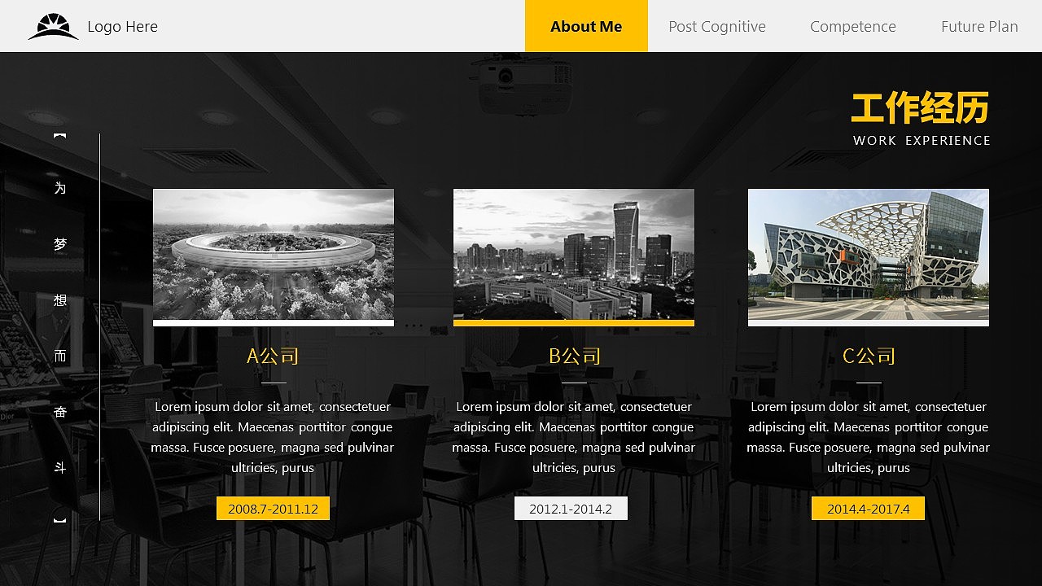Select the About Me tab
This screenshot has height=586, width=1042.
586,26
